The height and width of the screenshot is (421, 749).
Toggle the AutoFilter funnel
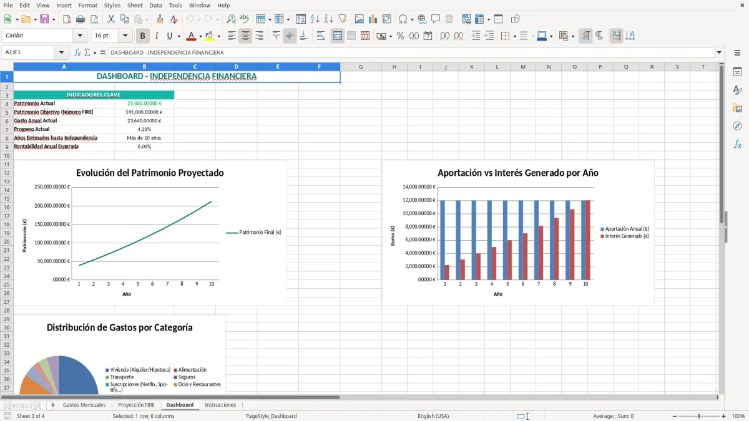pos(342,19)
